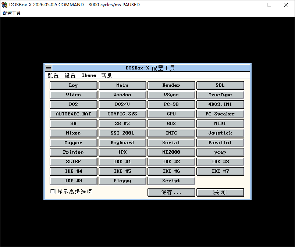This screenshot has height=247, width=295.
Task: Open the dialog system menu box icon
Action: click(49, 68)
